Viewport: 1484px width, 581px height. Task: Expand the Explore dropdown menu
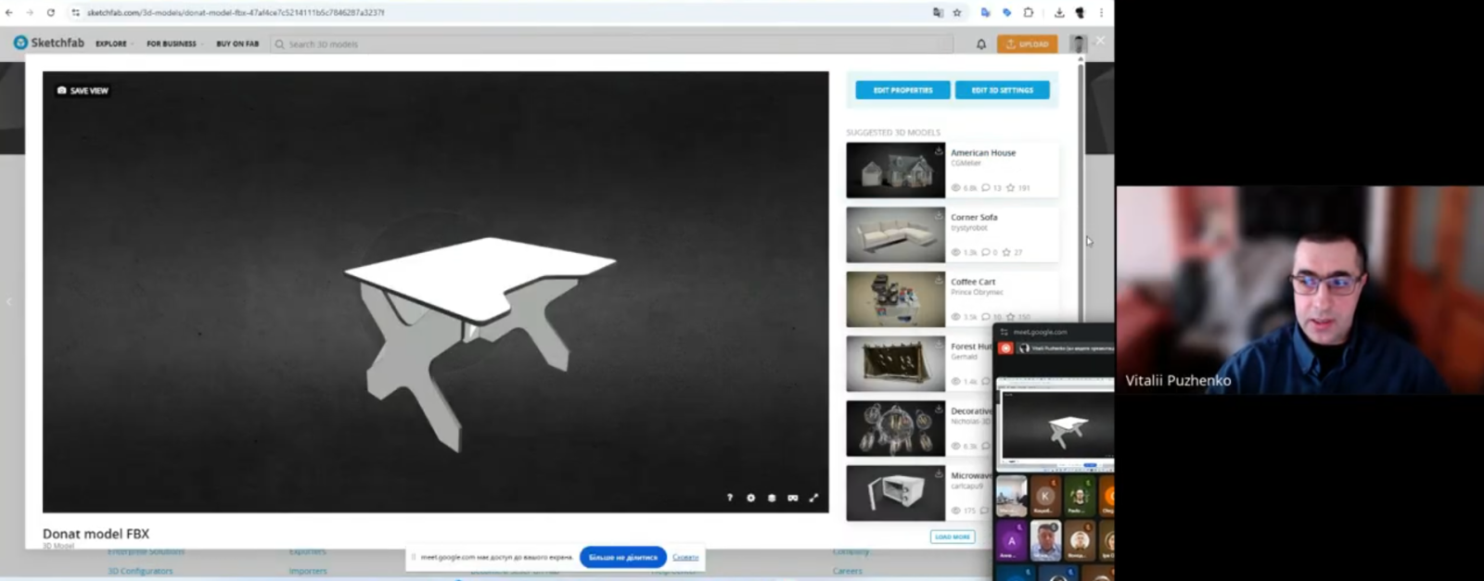(113, 44)
